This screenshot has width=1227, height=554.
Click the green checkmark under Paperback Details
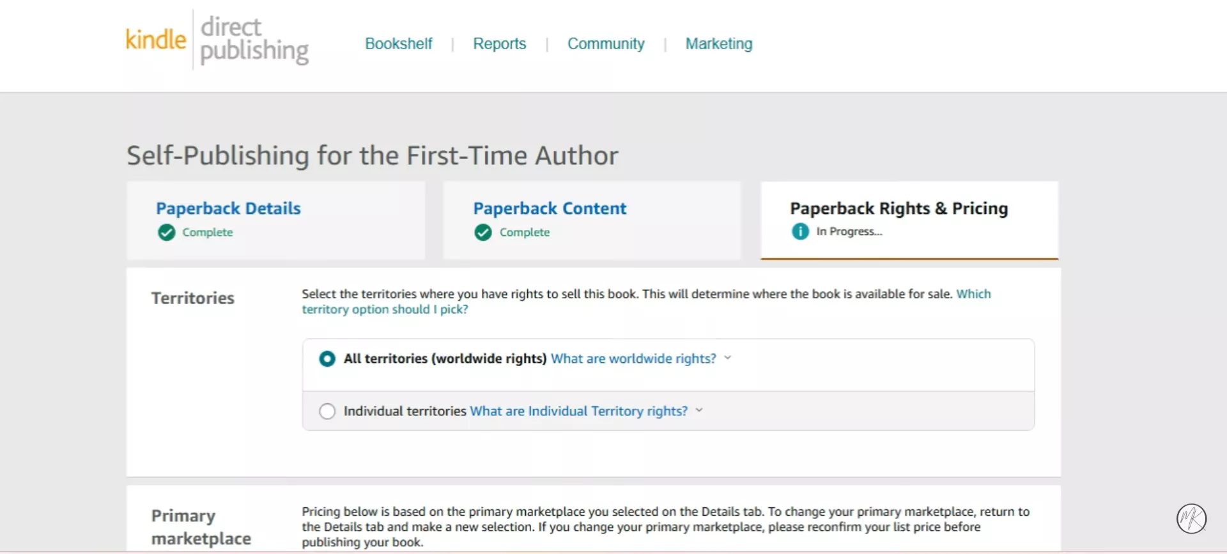coord(166,232)
